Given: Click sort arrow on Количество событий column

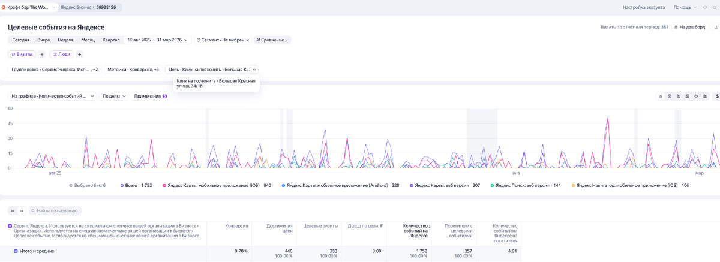Looking at the screenshot, I should [429, 226].
